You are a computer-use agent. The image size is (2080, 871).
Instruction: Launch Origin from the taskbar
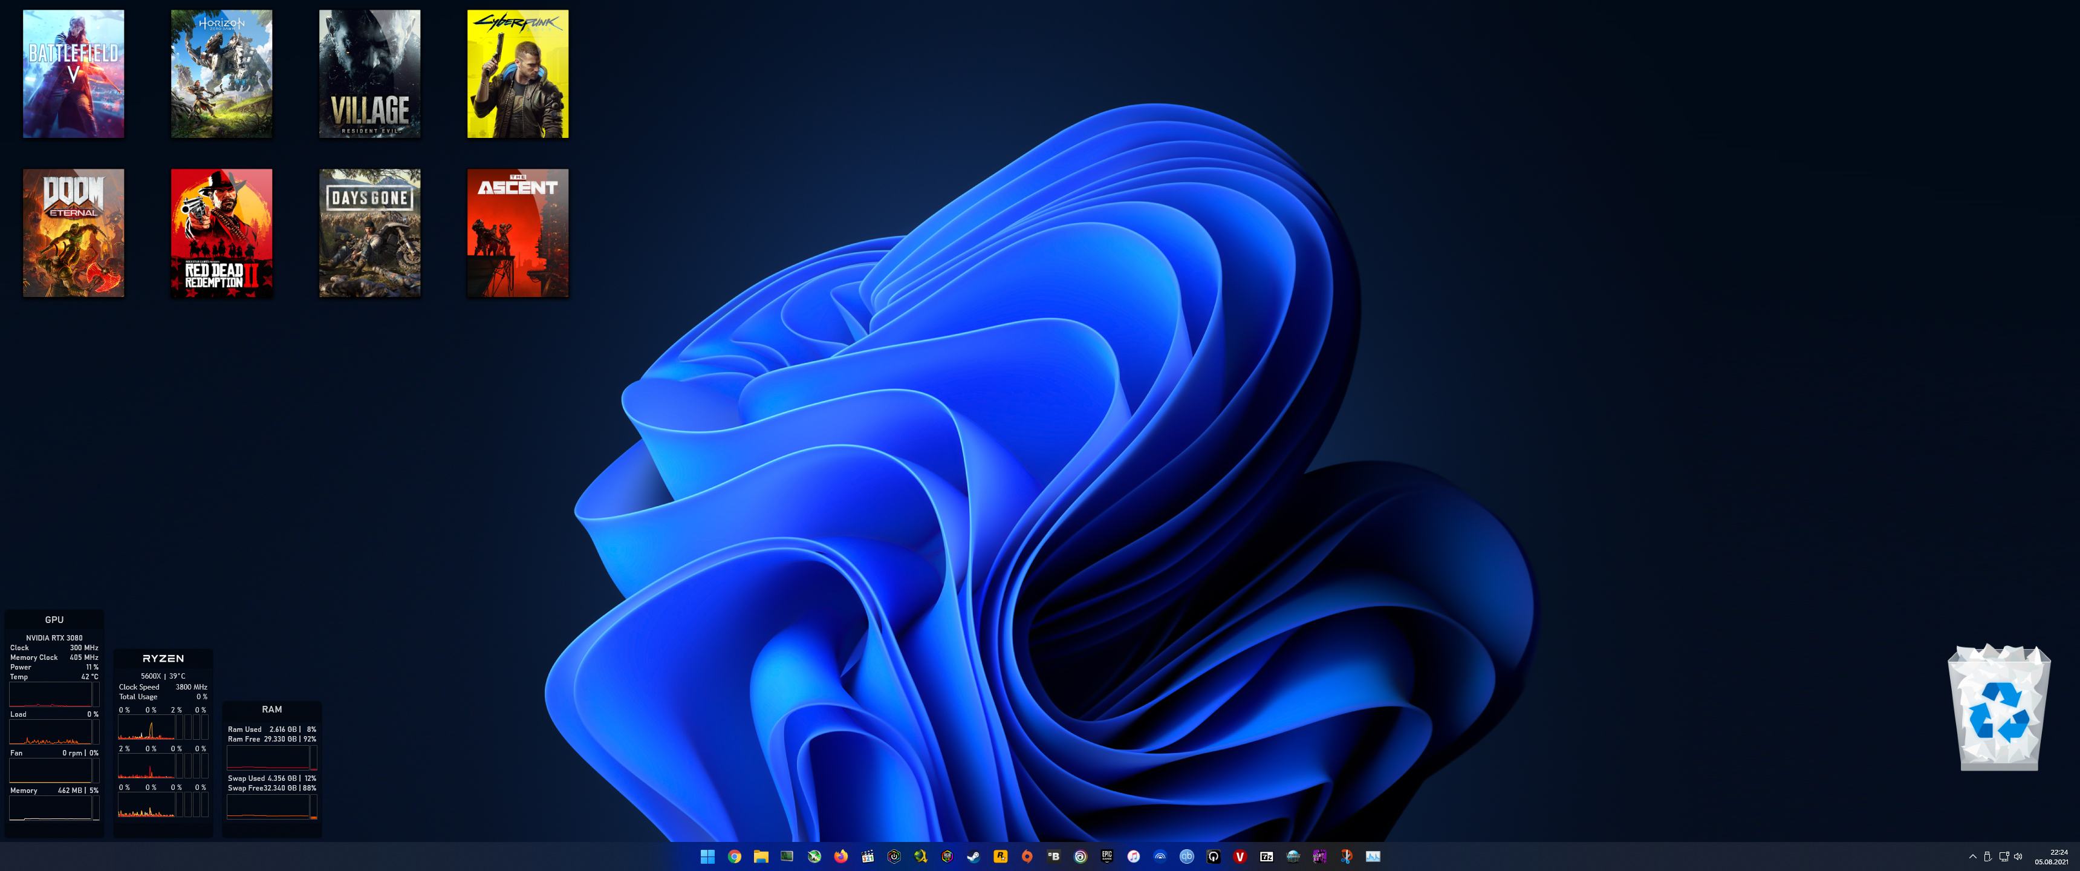1027,856
